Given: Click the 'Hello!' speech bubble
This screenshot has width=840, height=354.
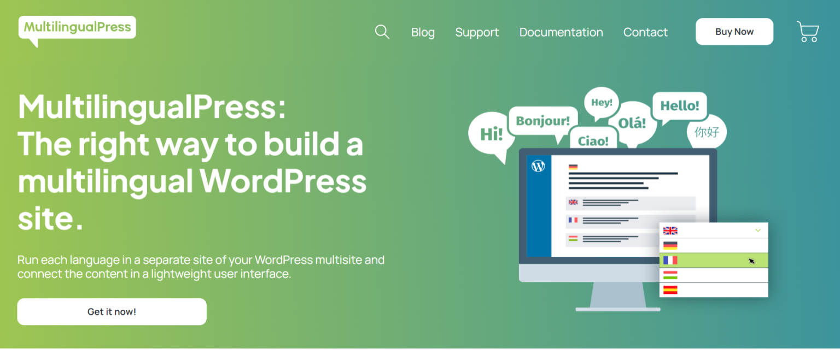Looking at the screenshot, I should pos(679,106).
